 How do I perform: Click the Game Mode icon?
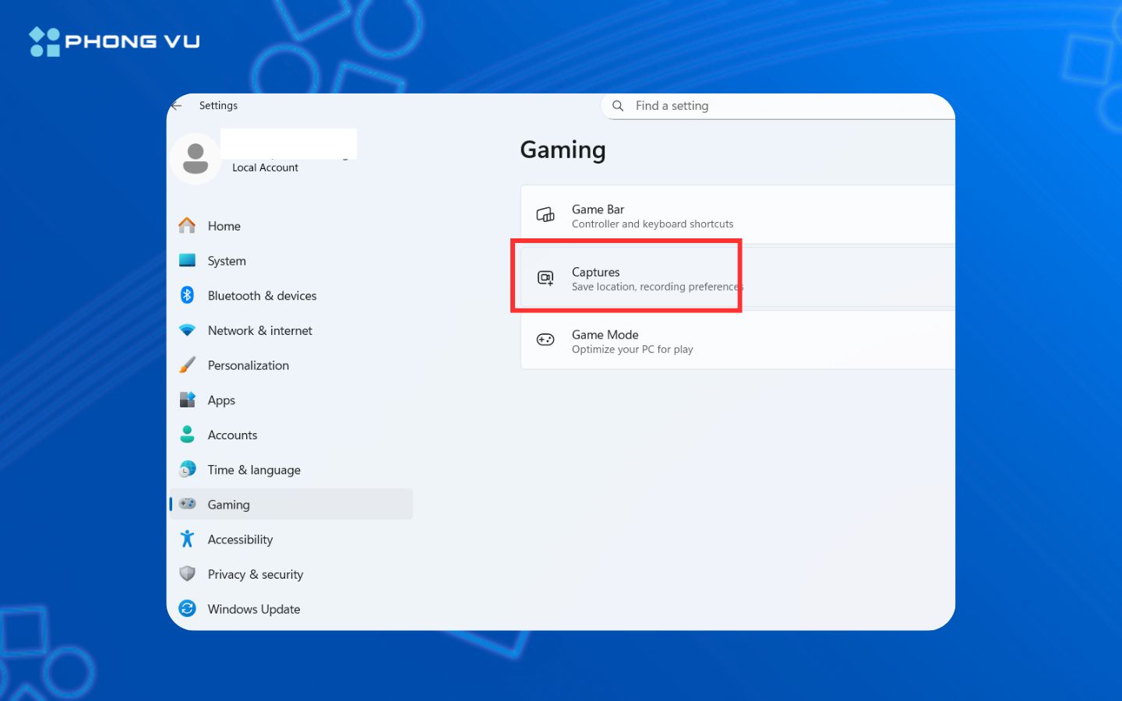pyautogui.click(x=545, y=340)
